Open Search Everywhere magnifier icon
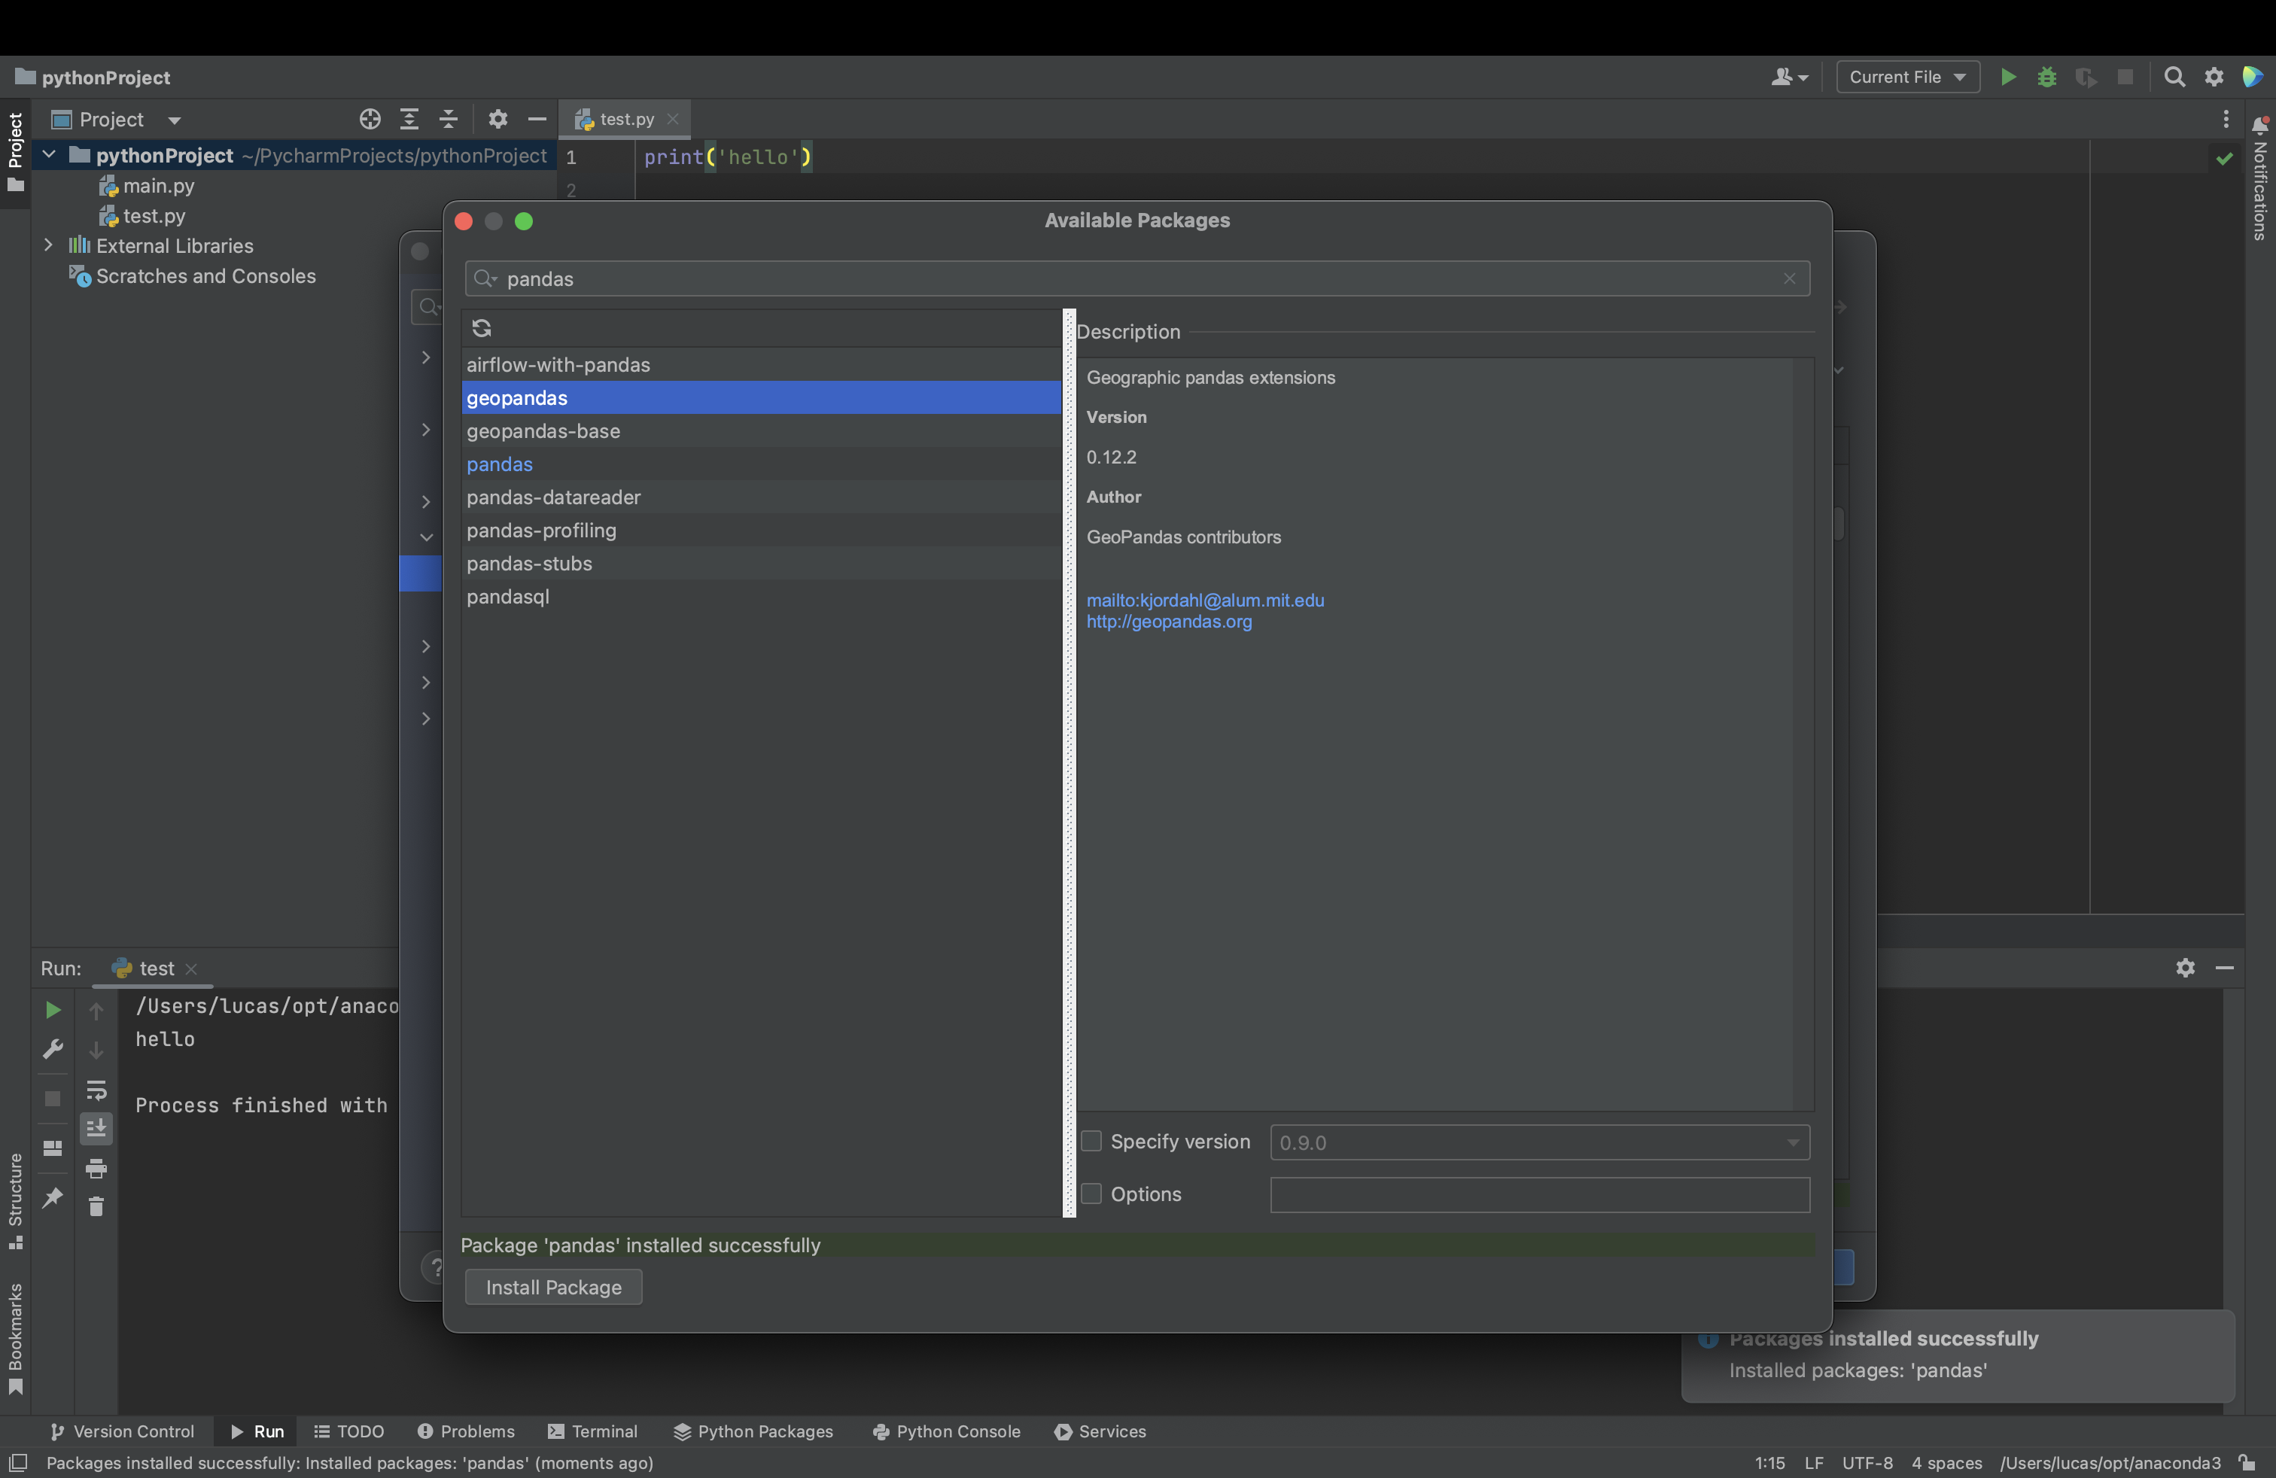This screenshot has width=2276, height=1478. pyautogui.click(x=2174, y=78)
